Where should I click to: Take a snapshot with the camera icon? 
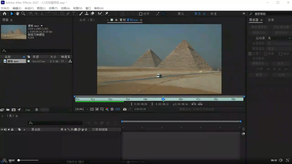pyautogui.click(x=125, y=109)
